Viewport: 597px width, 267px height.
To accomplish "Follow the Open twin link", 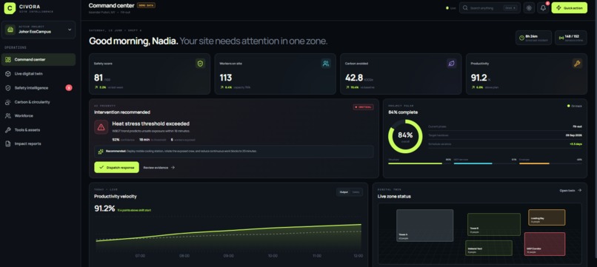I will pyautogui.click(x=570, y=190).
